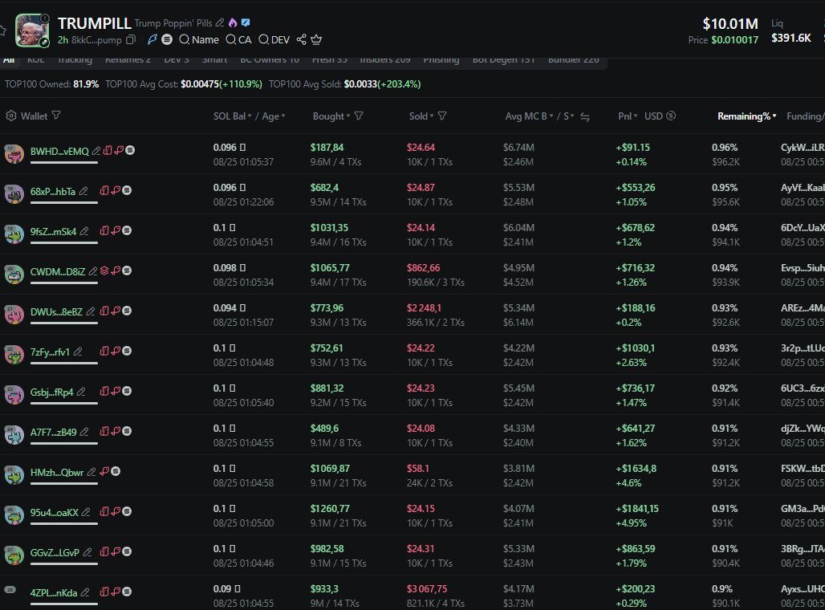Open the Bought column filter funnel
This screenshot has width=825, height=610.
[359, 116]
